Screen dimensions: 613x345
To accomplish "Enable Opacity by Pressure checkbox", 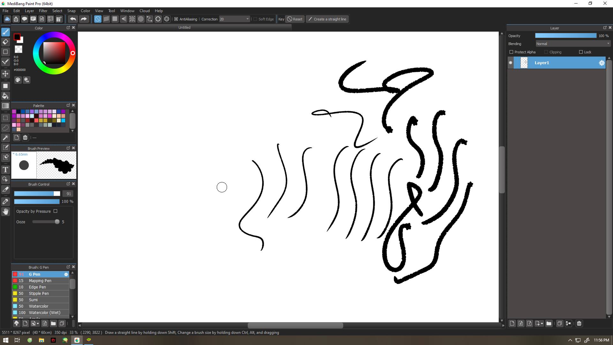I will click(x=55, y=211).
